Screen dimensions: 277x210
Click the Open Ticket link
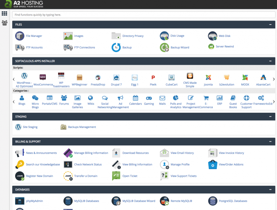point(130,176)
